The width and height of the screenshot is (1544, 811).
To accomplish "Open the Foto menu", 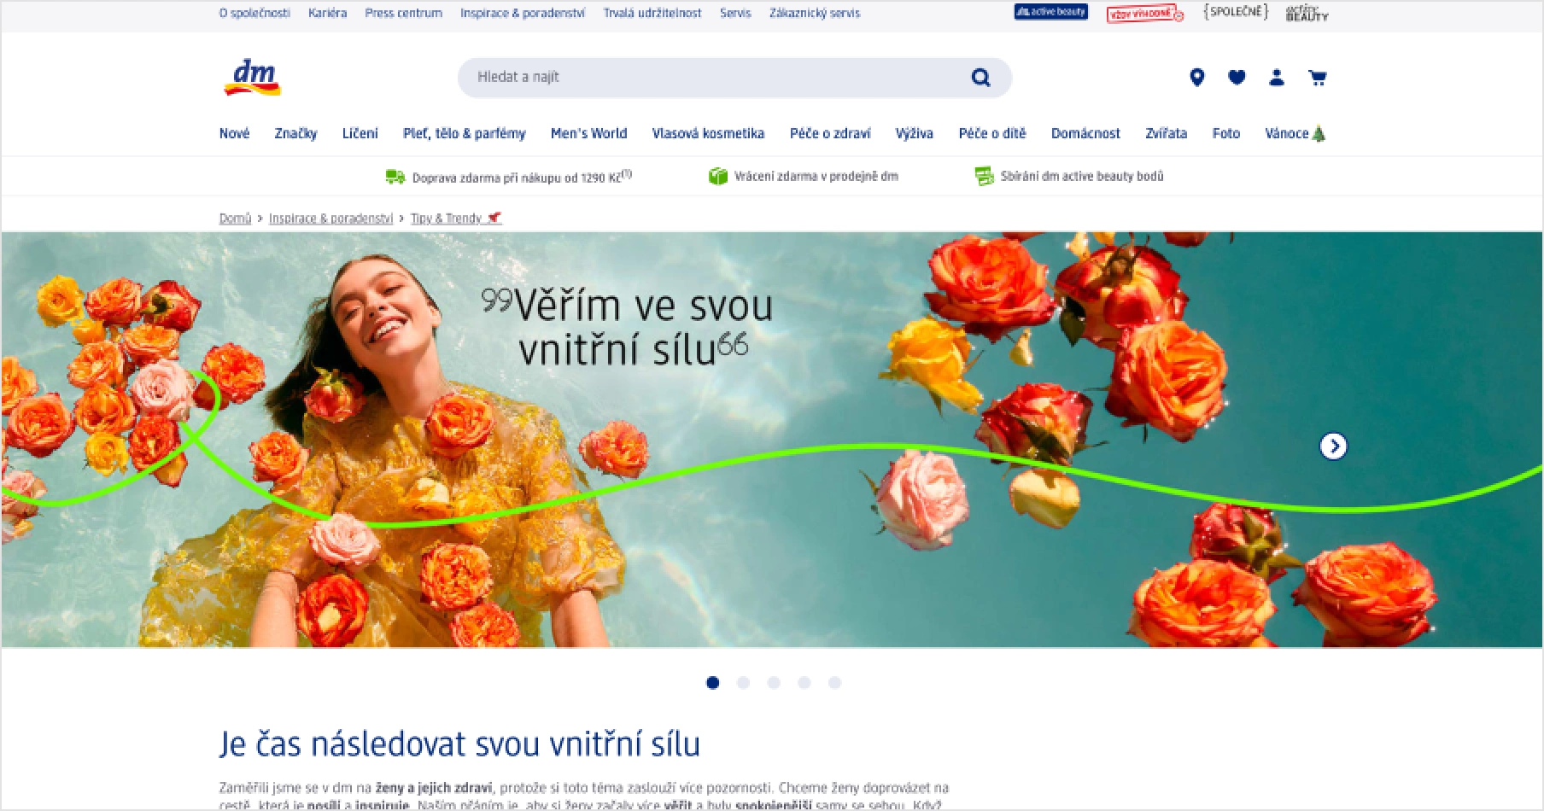I will point(1225,133).
